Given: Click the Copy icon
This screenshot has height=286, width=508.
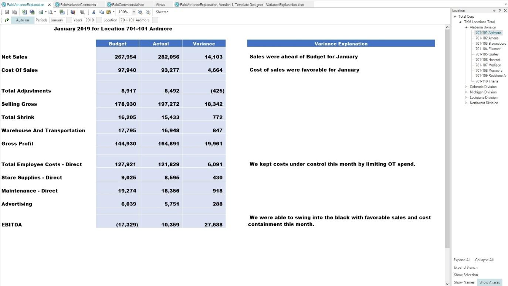Looking at the screenshot, I should pos(101,12).
